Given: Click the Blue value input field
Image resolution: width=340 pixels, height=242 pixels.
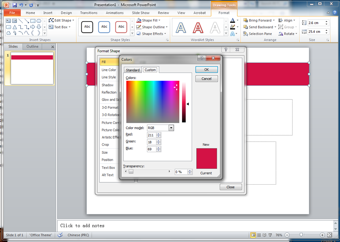Looking at the screenshot, I should 151,149.
